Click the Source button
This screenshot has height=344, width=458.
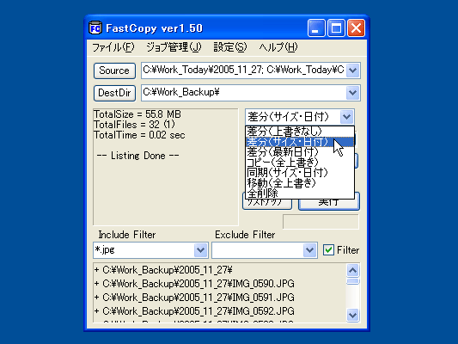click(x=114, y=71)
